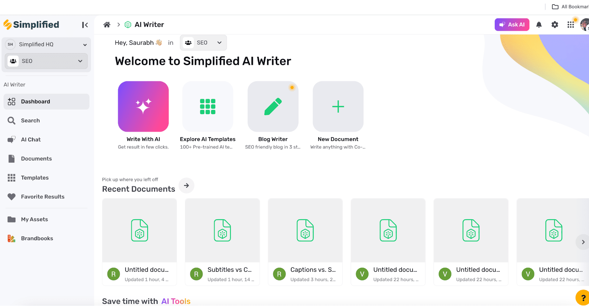Open the SEO team dropdown in sidebar
The height and width of the screenshot is (306, 589).
46,61
